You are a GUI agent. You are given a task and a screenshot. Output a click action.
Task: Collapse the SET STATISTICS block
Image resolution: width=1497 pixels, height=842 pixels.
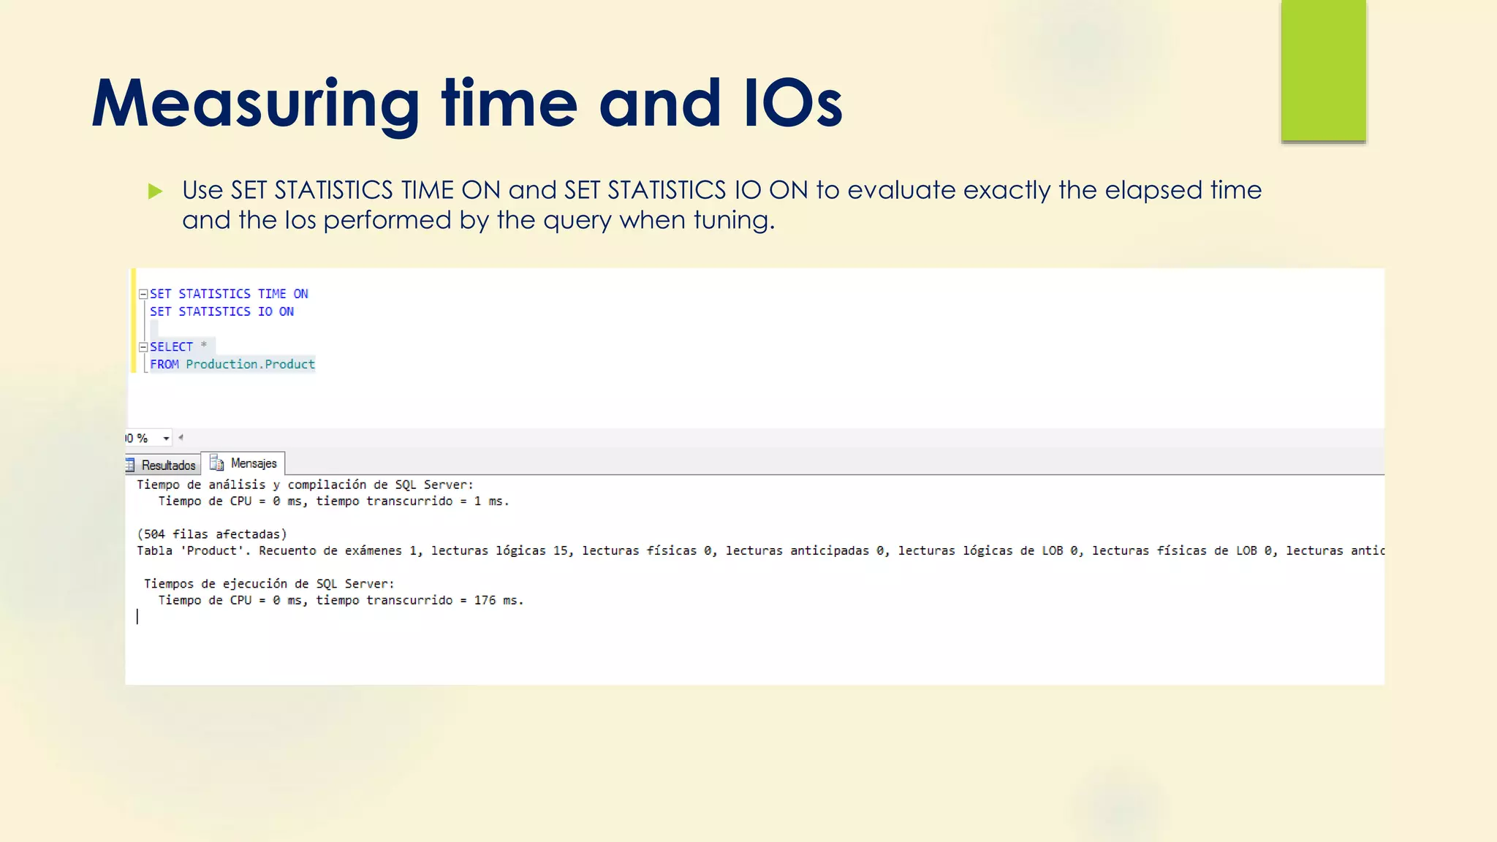point(143,294)
